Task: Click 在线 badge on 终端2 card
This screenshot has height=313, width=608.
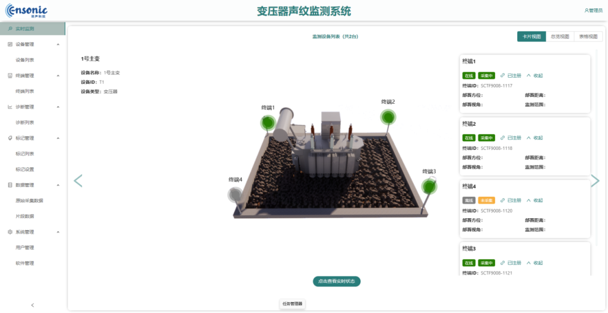Action: click(469, 138)
